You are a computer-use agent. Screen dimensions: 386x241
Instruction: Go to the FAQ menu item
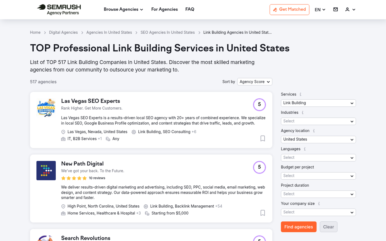tap(190, 9)
